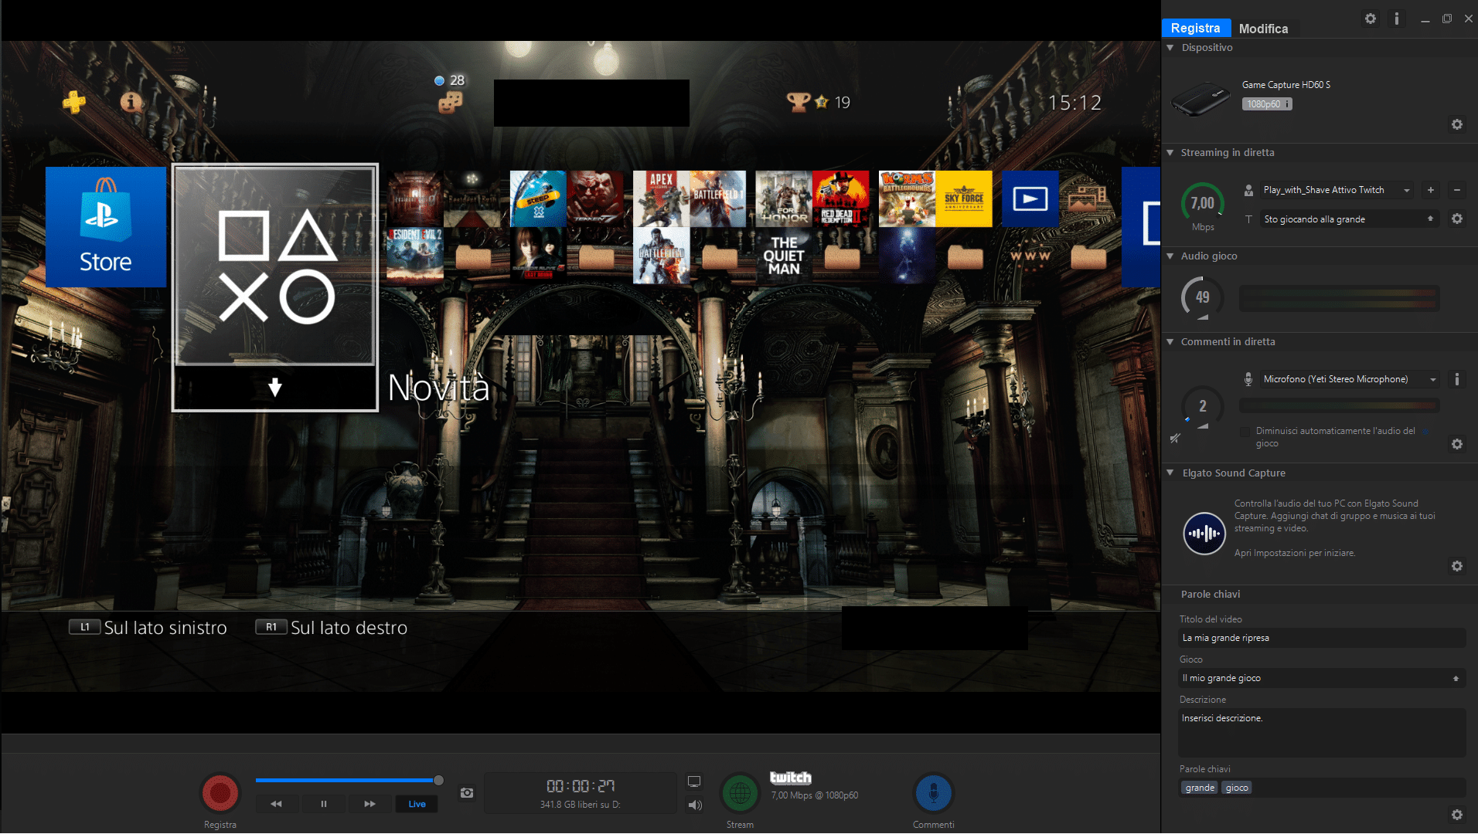Collapse the Streaming in diretta section
1478x834 pixels.
1170,153
